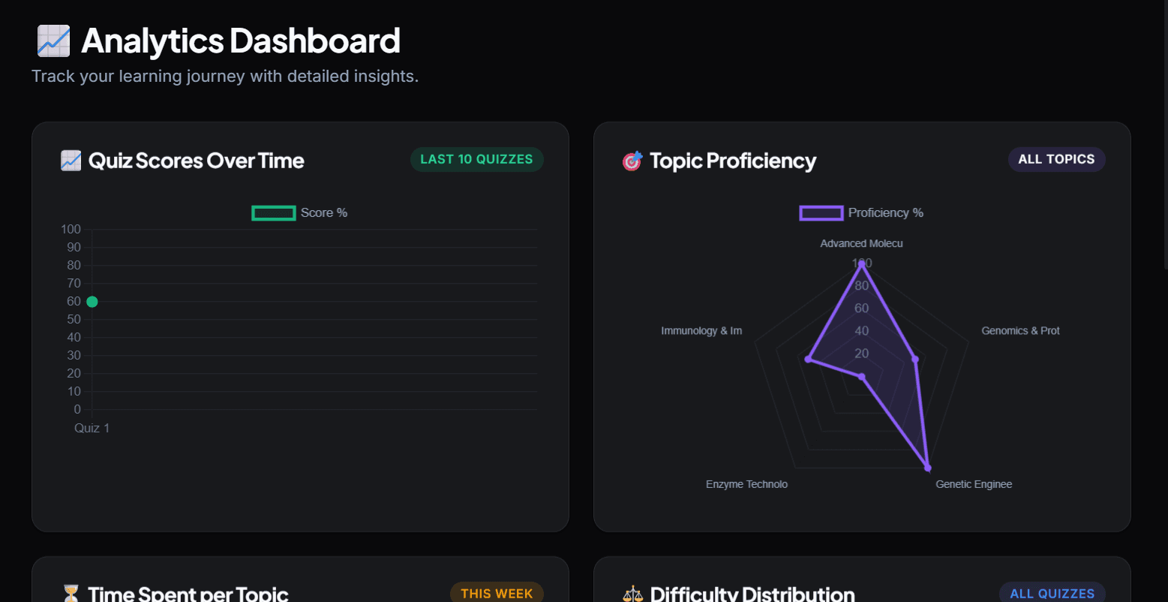Click the Quiz Scores Over Time heading
Screen dimensions: 1168x602
tap(196, 161)
